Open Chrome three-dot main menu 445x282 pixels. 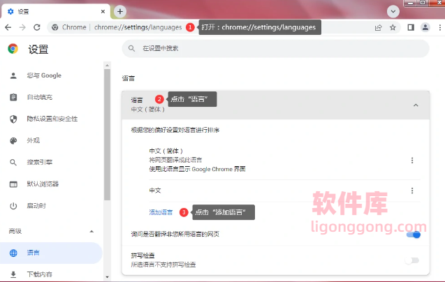pyautogui.click(x=440, y=27)
